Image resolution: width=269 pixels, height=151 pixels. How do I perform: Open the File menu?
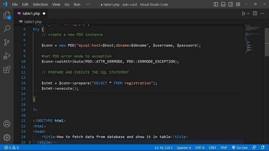point(15,5)
